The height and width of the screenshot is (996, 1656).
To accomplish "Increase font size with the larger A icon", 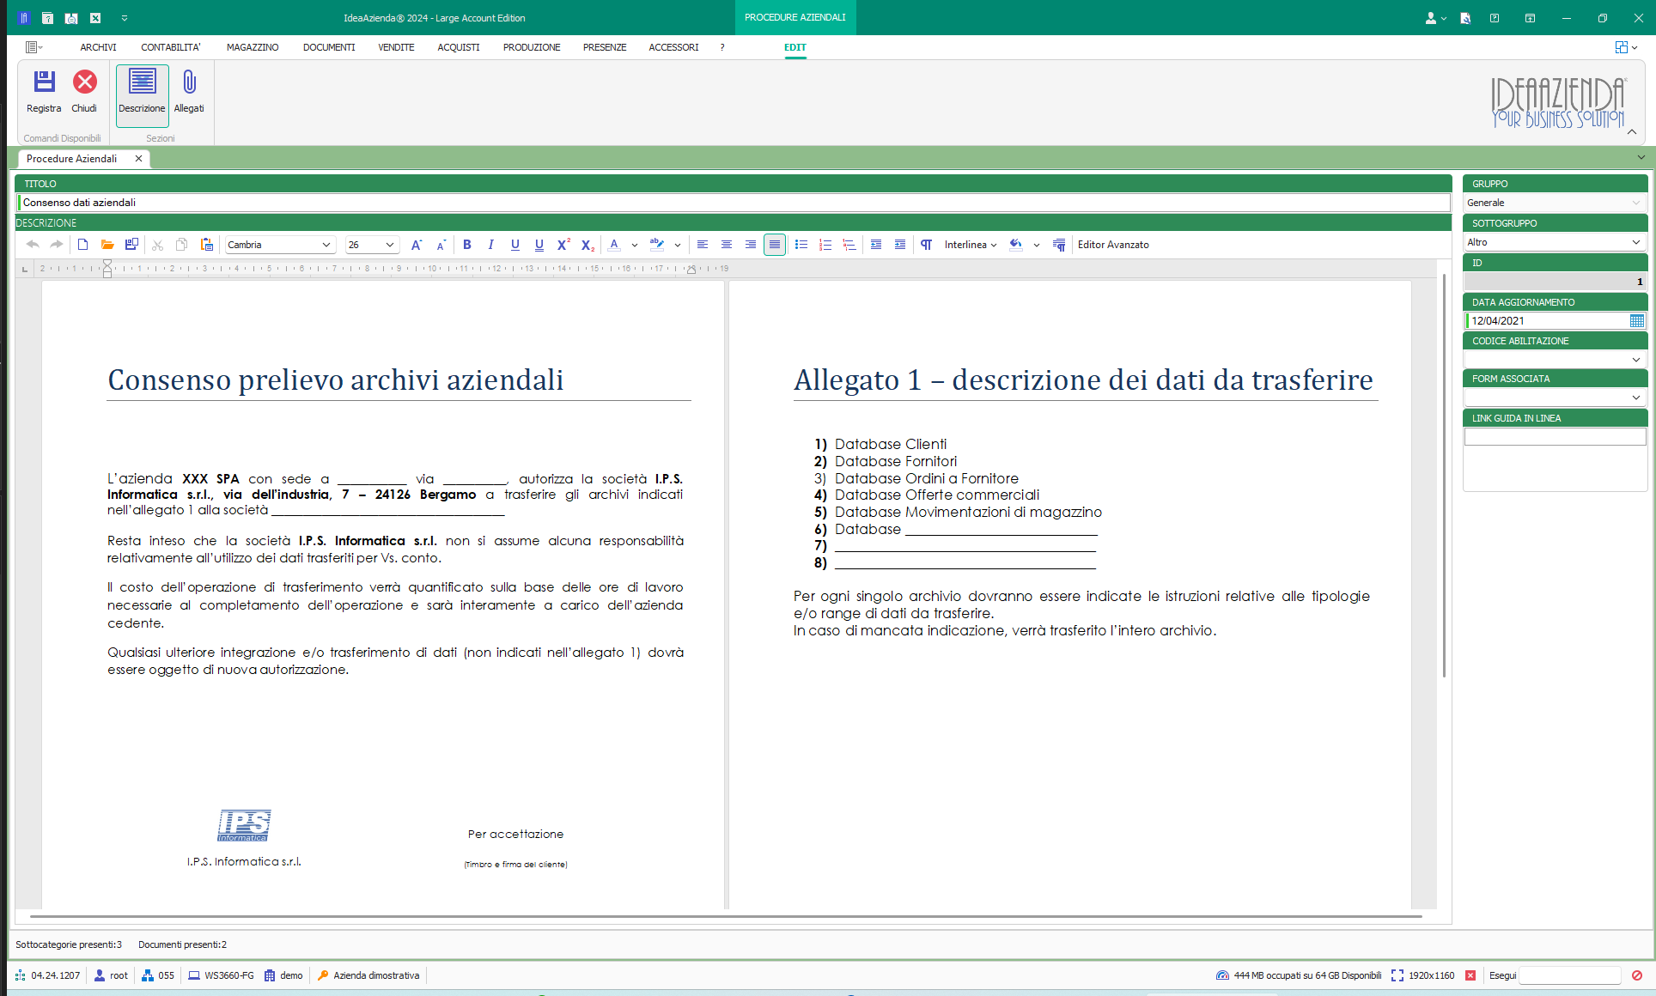I will pos(417,245).
